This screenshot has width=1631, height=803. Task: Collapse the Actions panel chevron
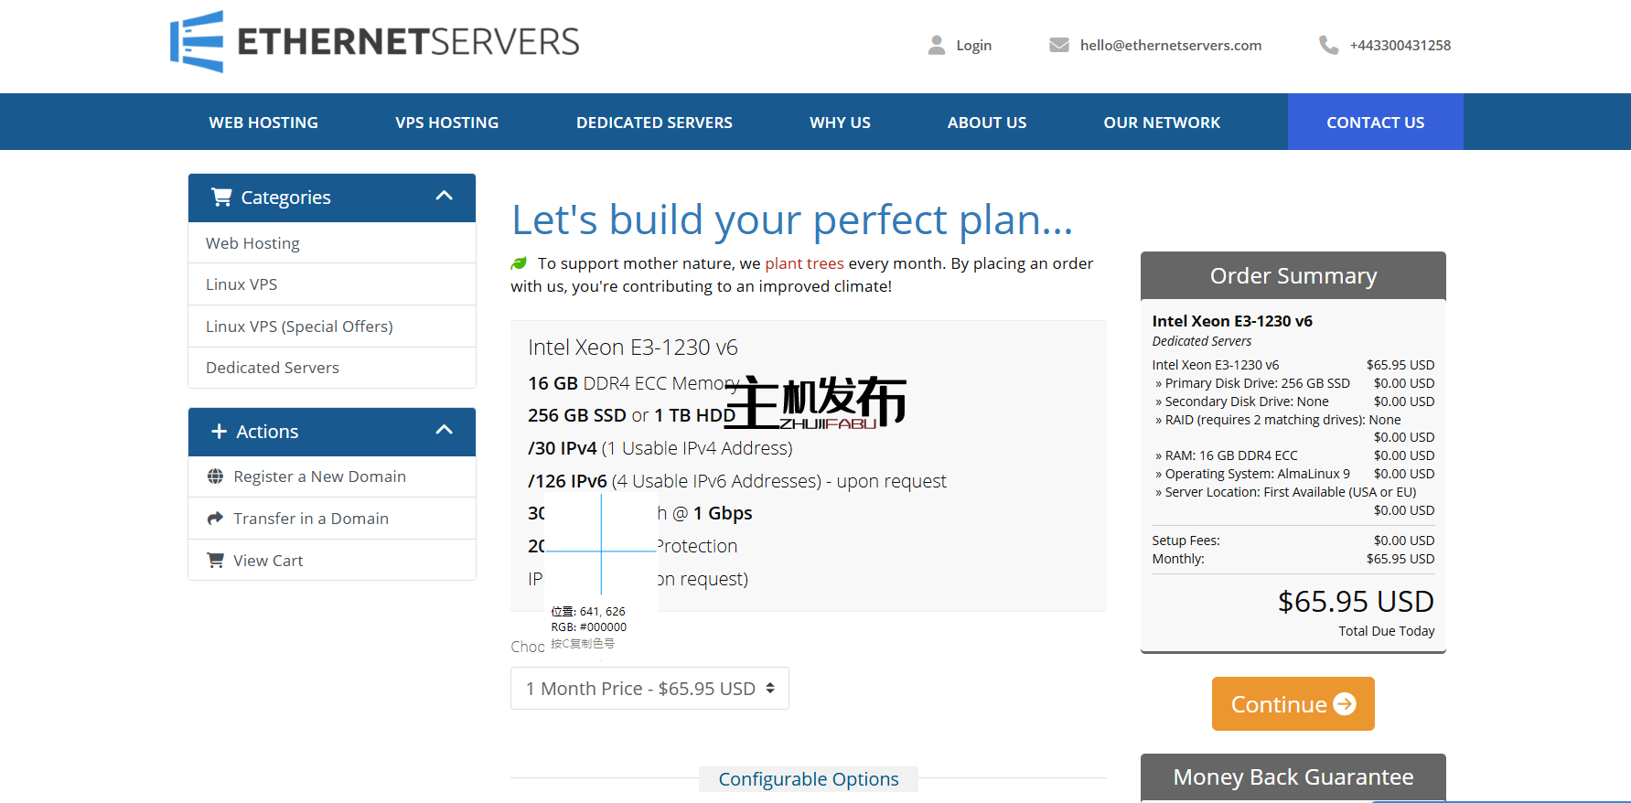(445, 430)
